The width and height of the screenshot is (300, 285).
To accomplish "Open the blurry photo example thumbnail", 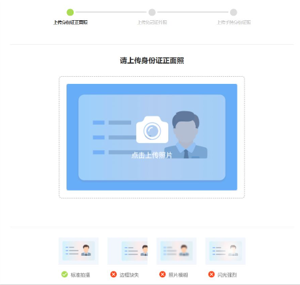I will [177, 251].
